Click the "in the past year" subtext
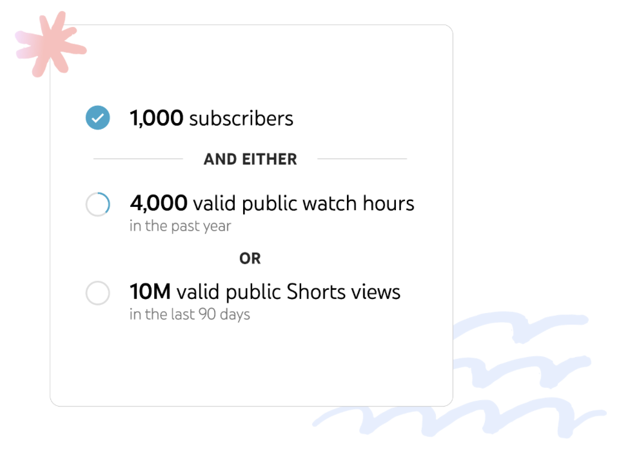619x451 pixels. point(180,226)
